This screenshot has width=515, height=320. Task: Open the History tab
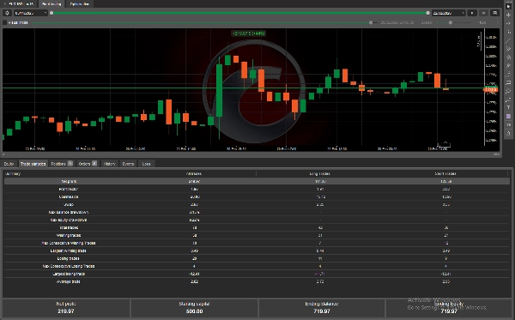[109, 164]
